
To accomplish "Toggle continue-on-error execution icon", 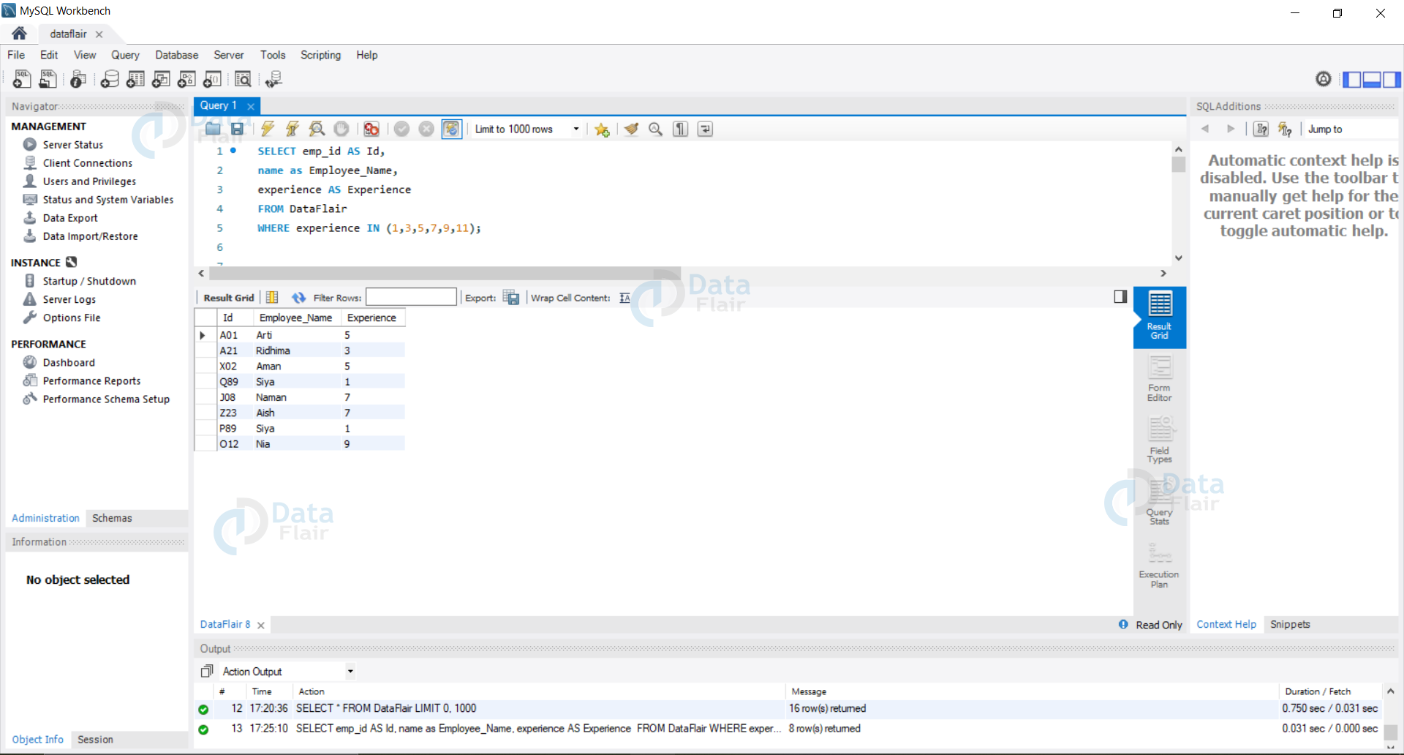I will click(x=371, y=129).
